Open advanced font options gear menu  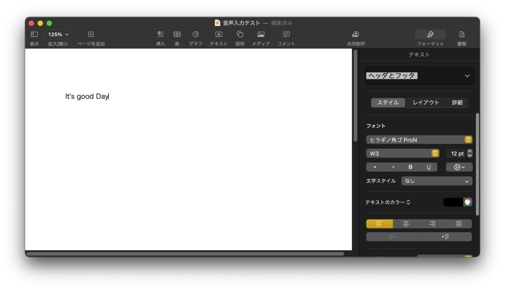point(459,167)
